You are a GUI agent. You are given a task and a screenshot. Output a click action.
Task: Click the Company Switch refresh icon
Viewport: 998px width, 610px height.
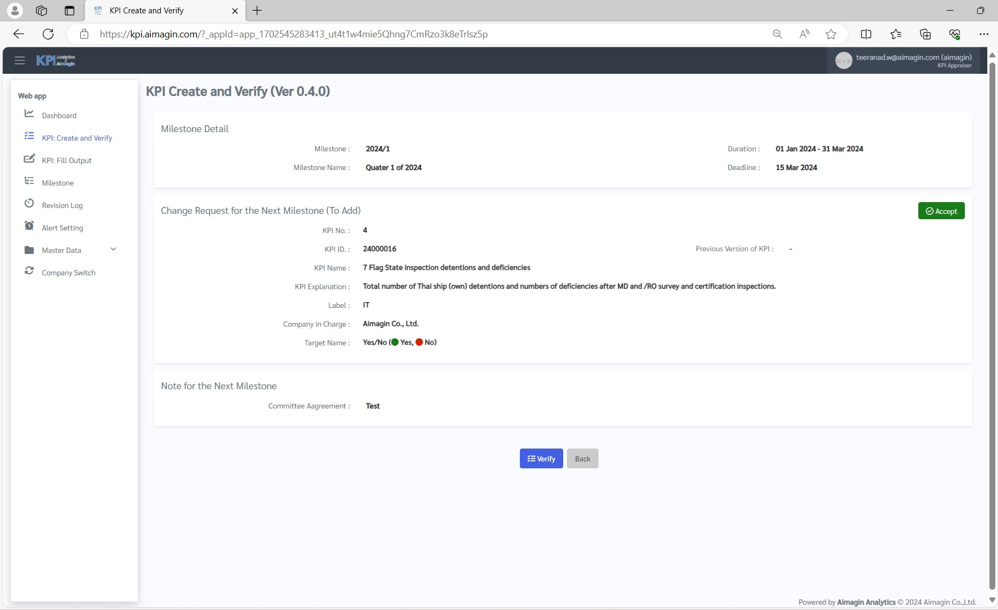(x=29, y=271)
